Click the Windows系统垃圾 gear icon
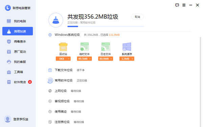203x127 pixels. coord(50,35)
